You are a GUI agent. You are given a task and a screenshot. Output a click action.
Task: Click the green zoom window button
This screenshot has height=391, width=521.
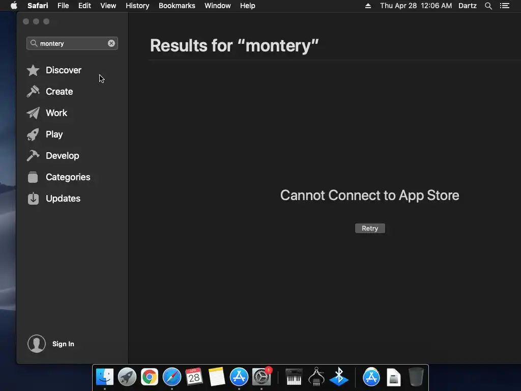click(46, 21)
